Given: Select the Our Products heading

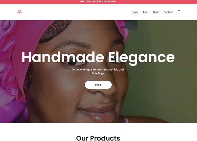Looking at the screenshot, I should [98, 138].
